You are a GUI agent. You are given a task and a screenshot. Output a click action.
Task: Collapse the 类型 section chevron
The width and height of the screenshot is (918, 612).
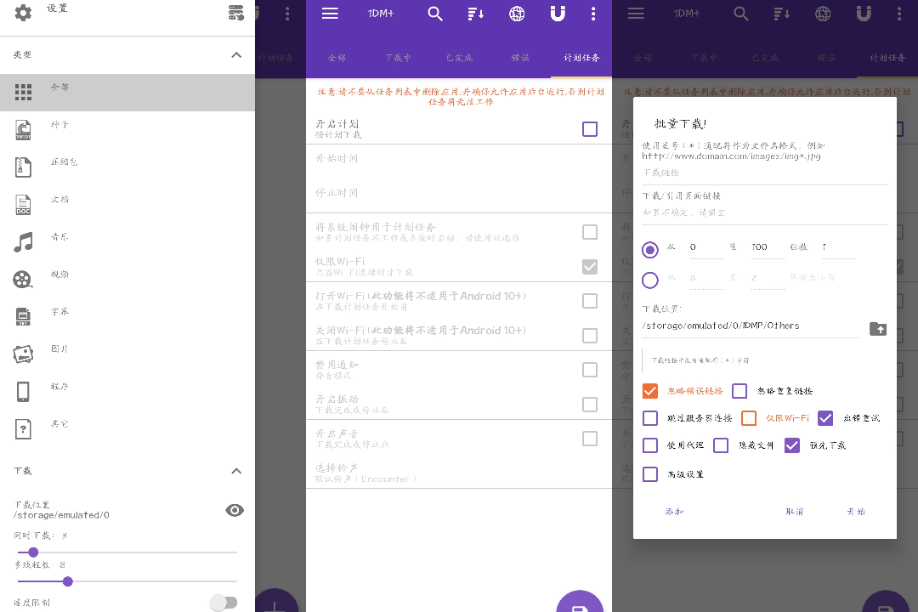tap(236, 55)
